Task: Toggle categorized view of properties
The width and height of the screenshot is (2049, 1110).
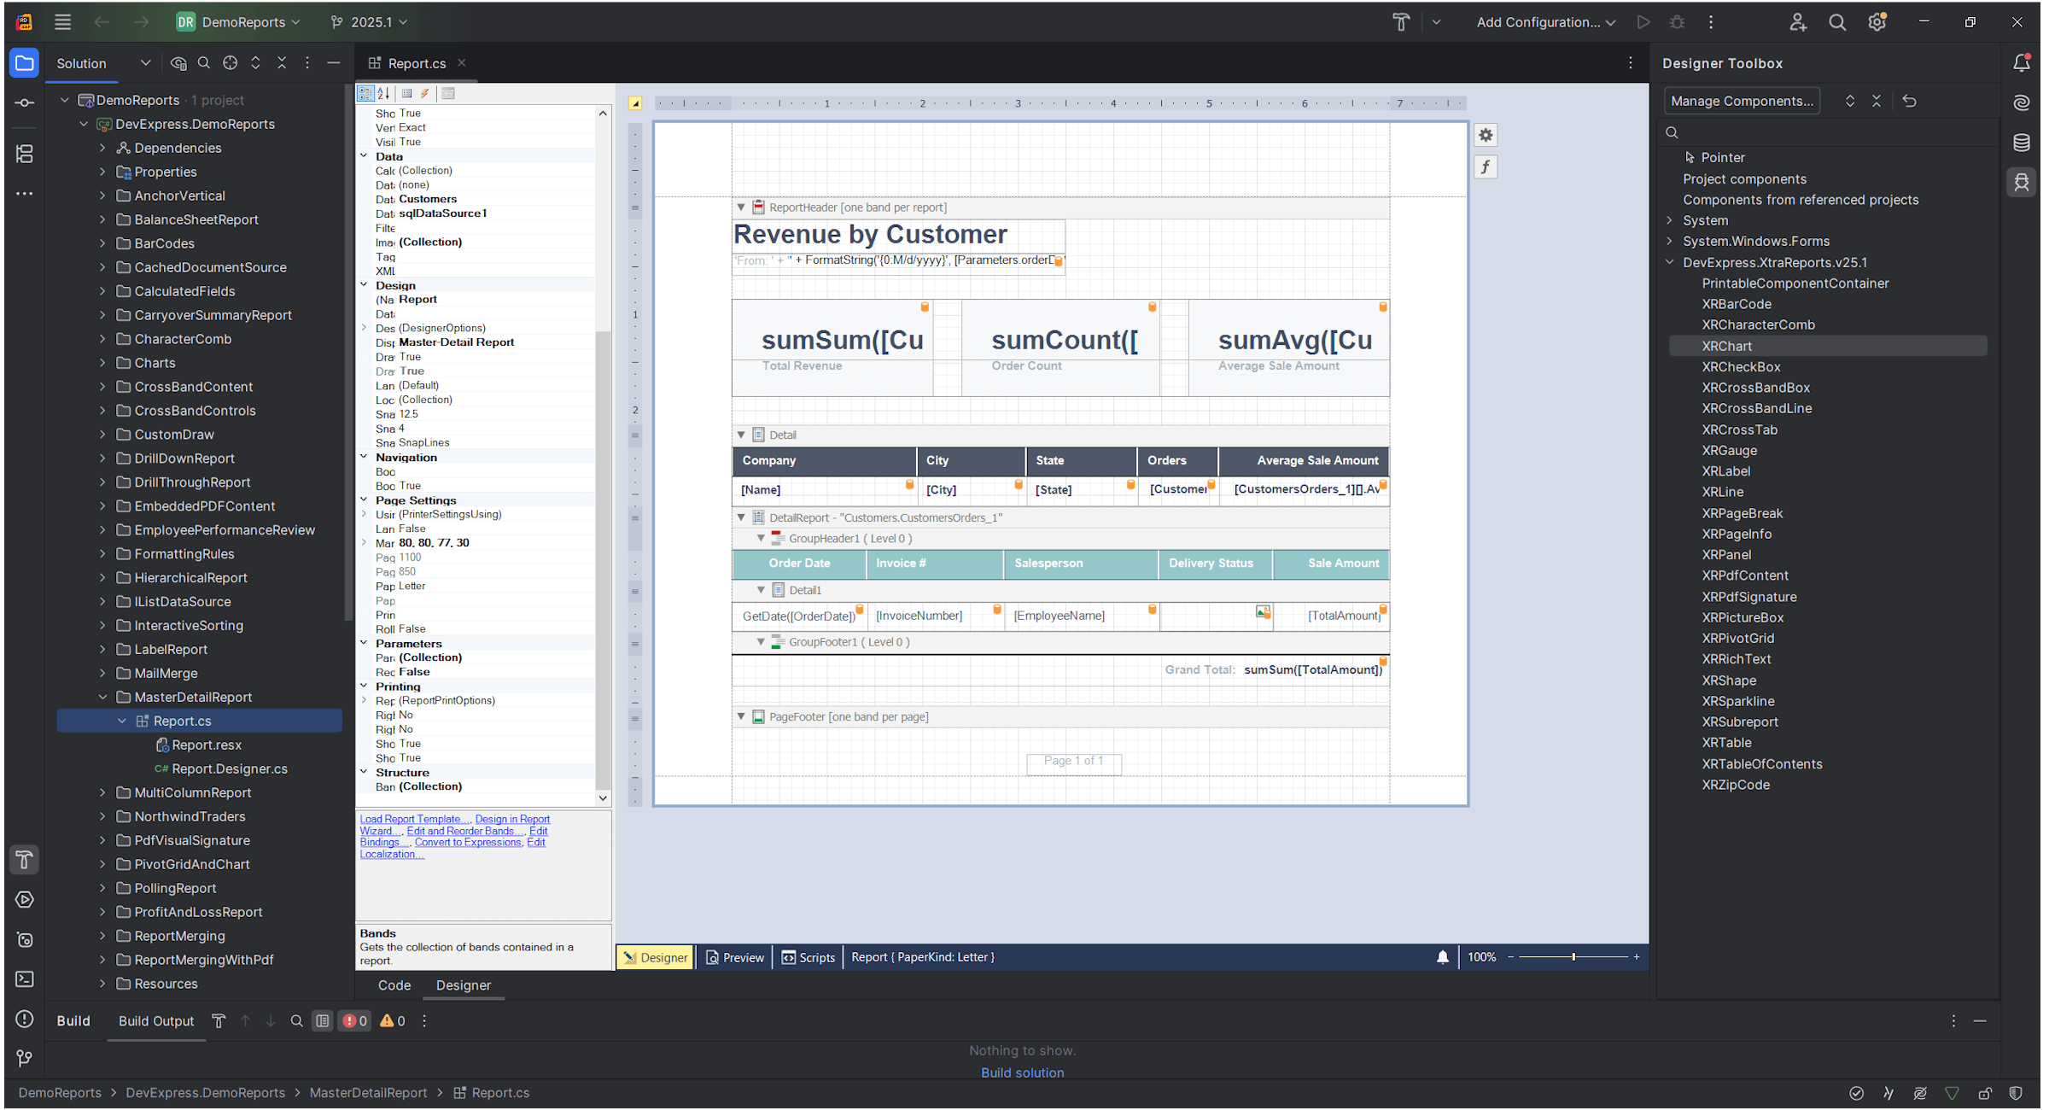Action: pos(365,93)
